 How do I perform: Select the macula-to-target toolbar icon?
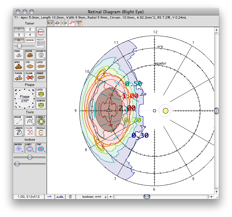[64, 23]
